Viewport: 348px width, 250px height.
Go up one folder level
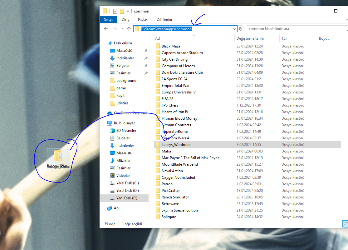(129, 29)
